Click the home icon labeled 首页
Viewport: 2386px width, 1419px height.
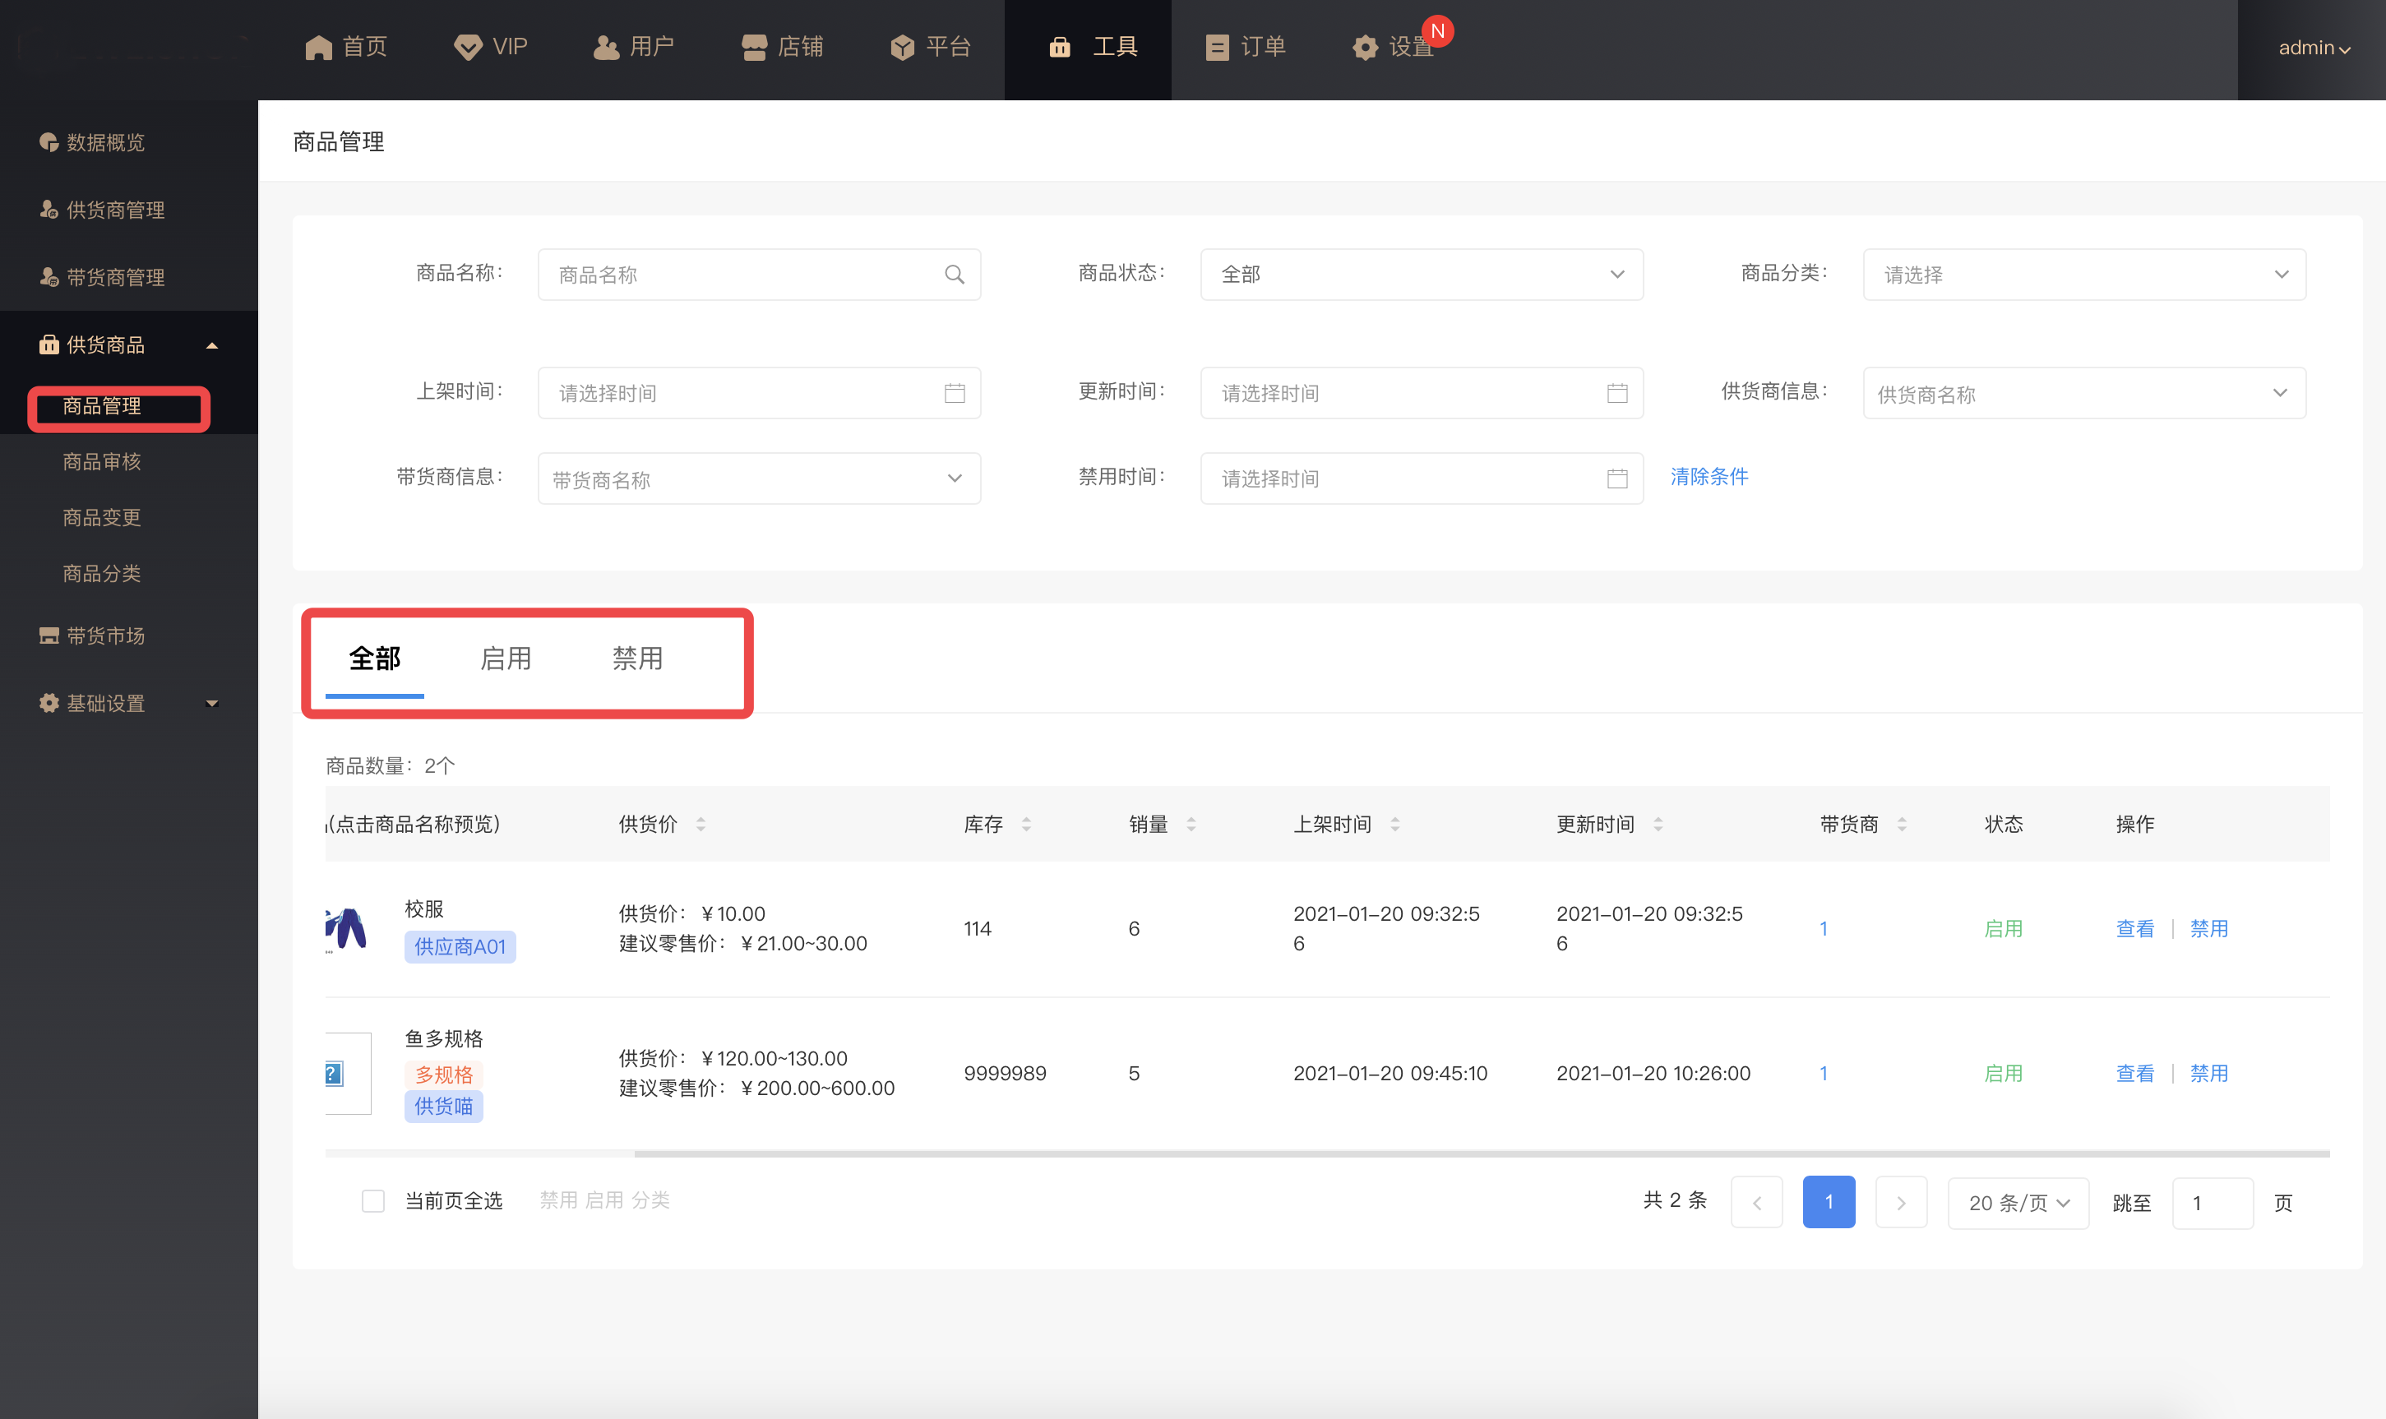pos(318,47)
